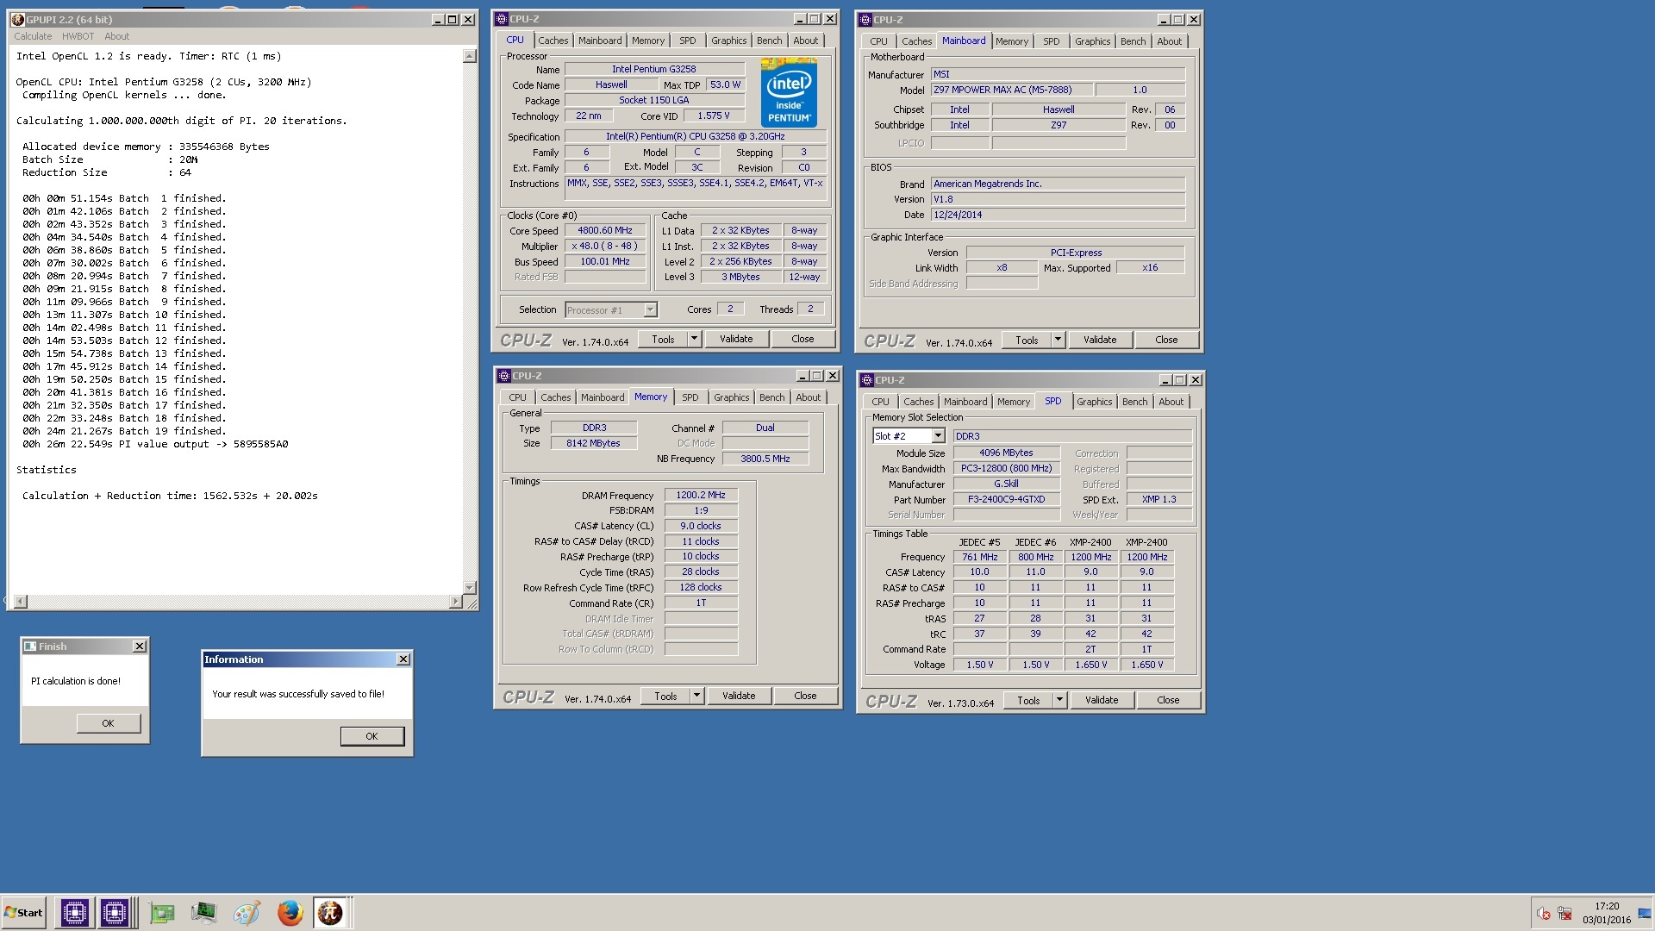Select About tab in SPD window

(x=1171, y=402)
